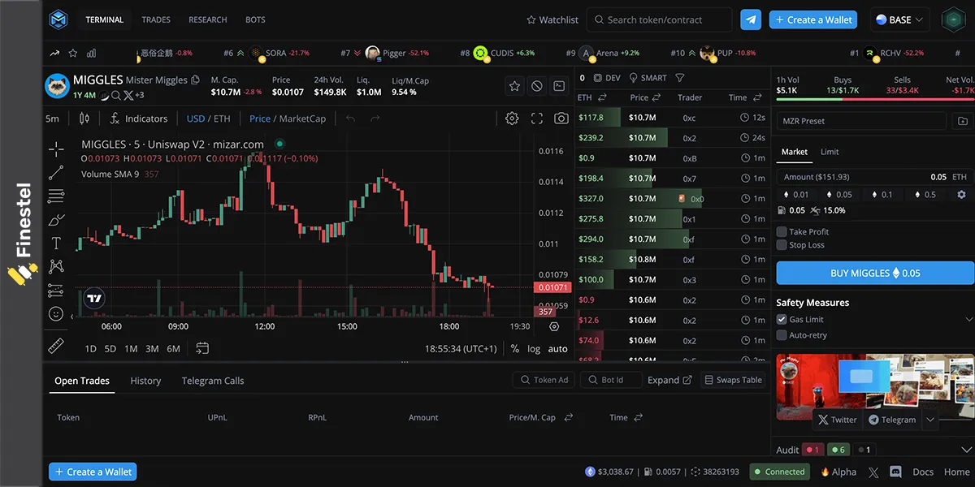This screenshot has height=487, width=975.
Task: Toggle auto scale on chart
Action: tap(558, 349)
